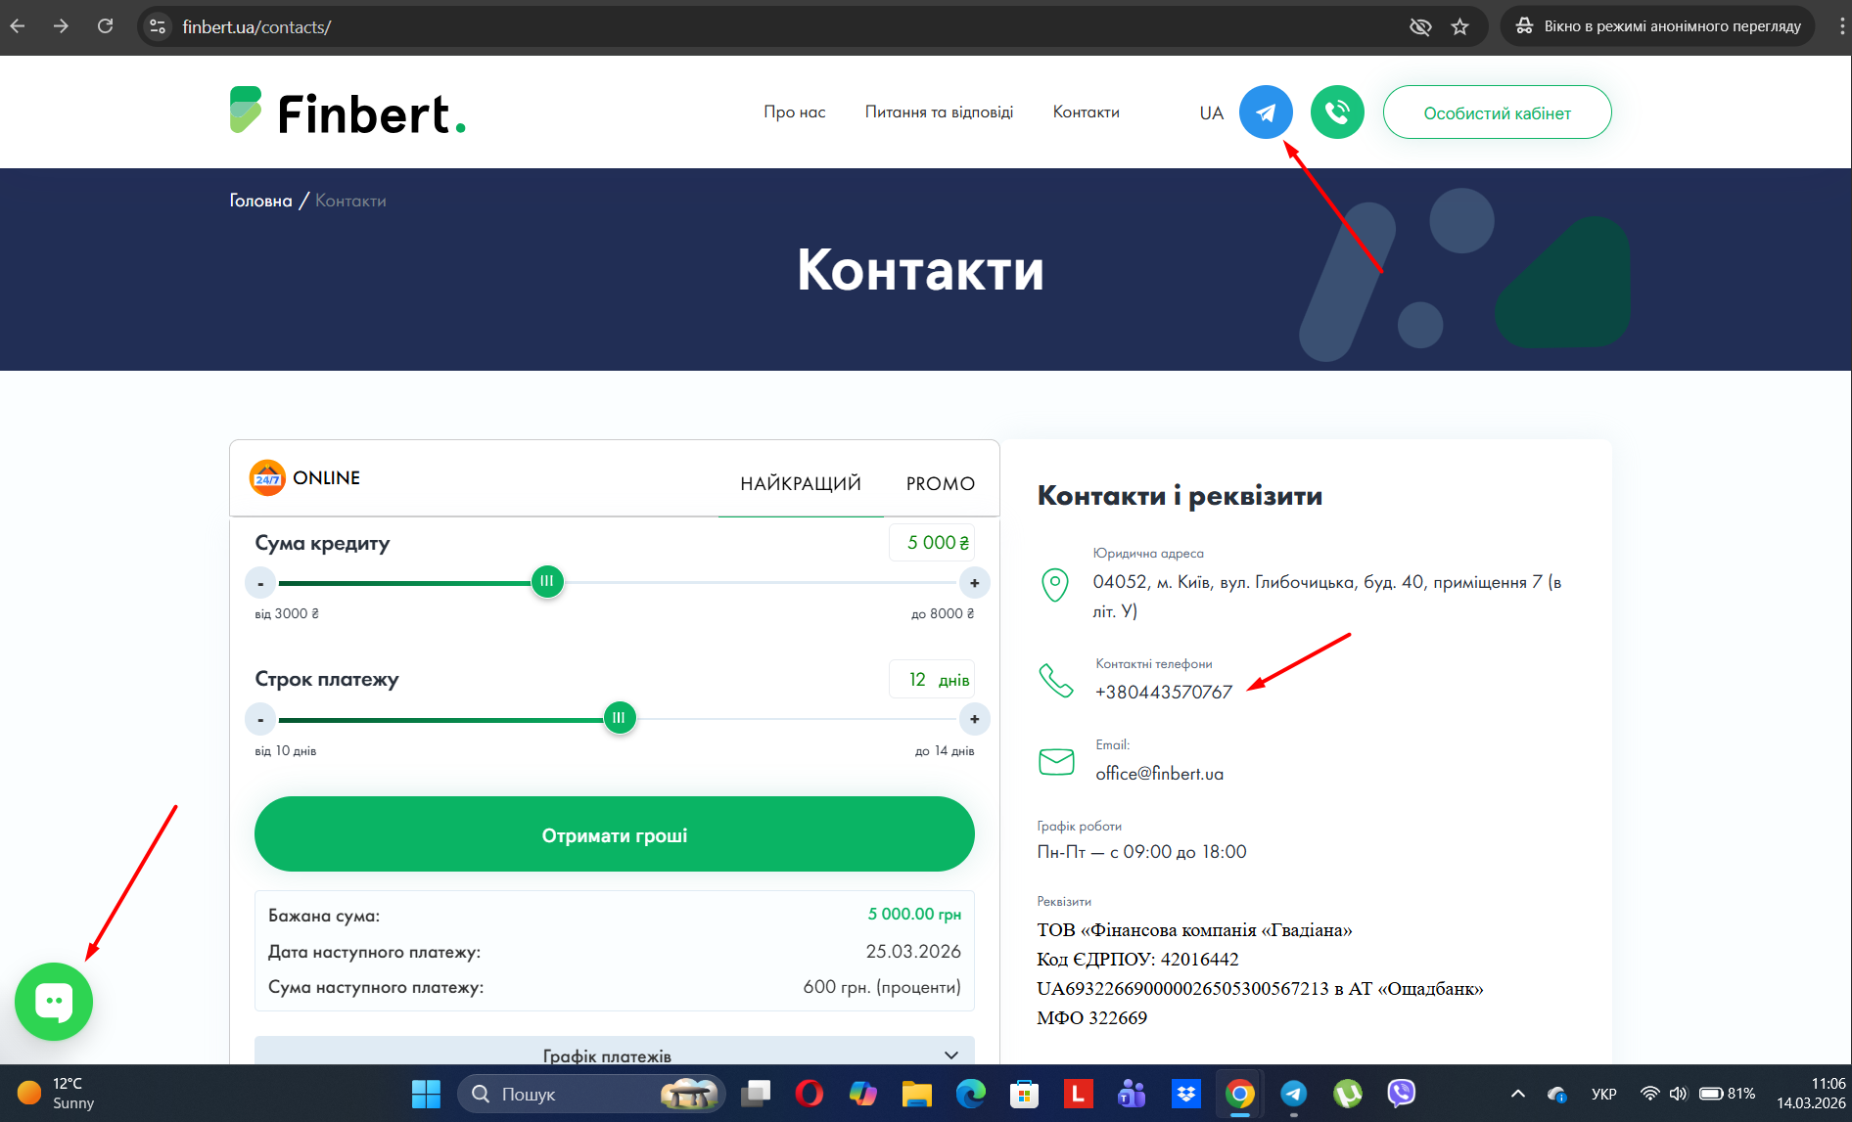Click the envelope email icon
Screen dimensions: 1852x1122
tap(1056, 761)
